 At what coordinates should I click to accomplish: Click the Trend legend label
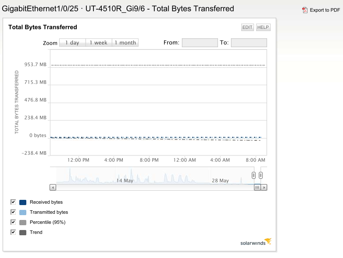point(36,232)
